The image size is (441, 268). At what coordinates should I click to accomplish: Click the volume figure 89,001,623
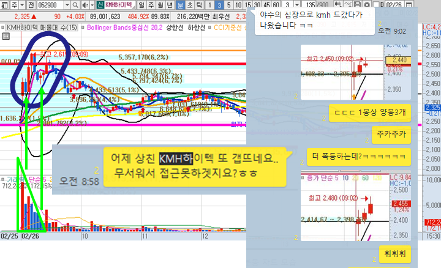[x=105, y=17]
